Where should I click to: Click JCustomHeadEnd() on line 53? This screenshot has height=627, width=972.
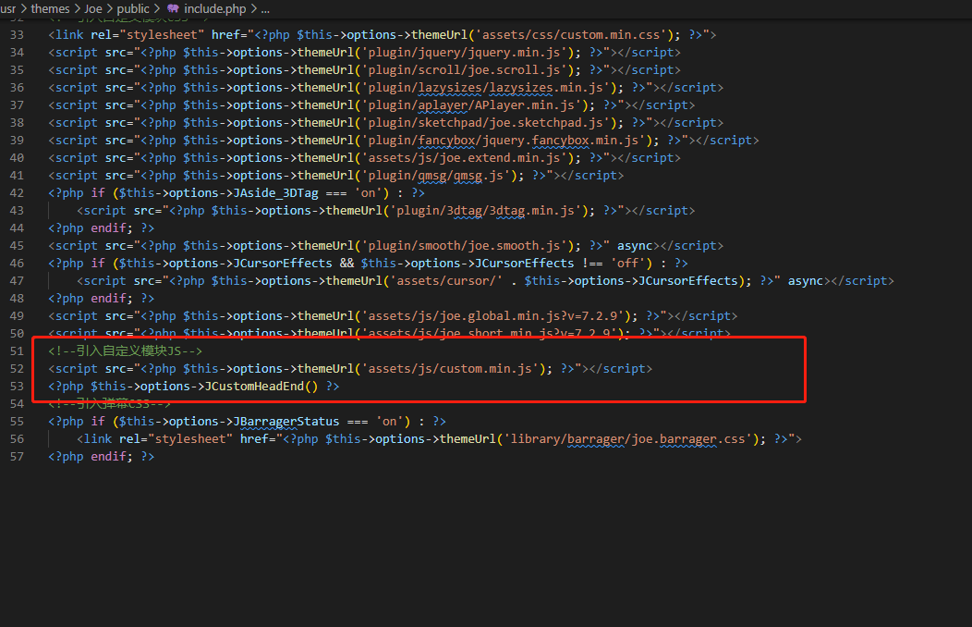[261, 387]
